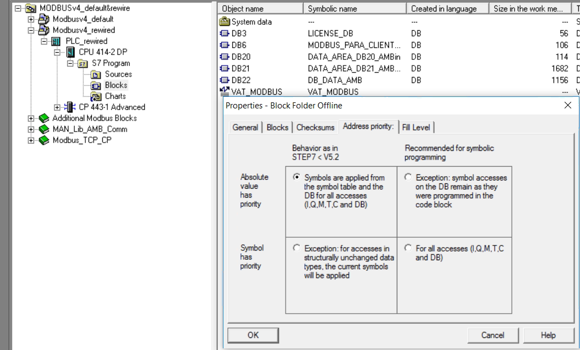Sort by Size in the work memory column
This screenshot has width=580, height=350.
point(530,8)
